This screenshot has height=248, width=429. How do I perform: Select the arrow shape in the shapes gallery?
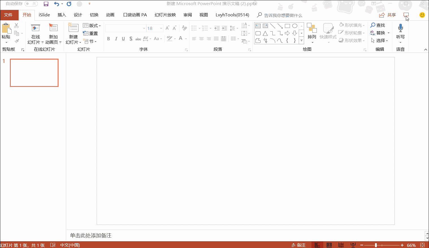coord(287,33)
